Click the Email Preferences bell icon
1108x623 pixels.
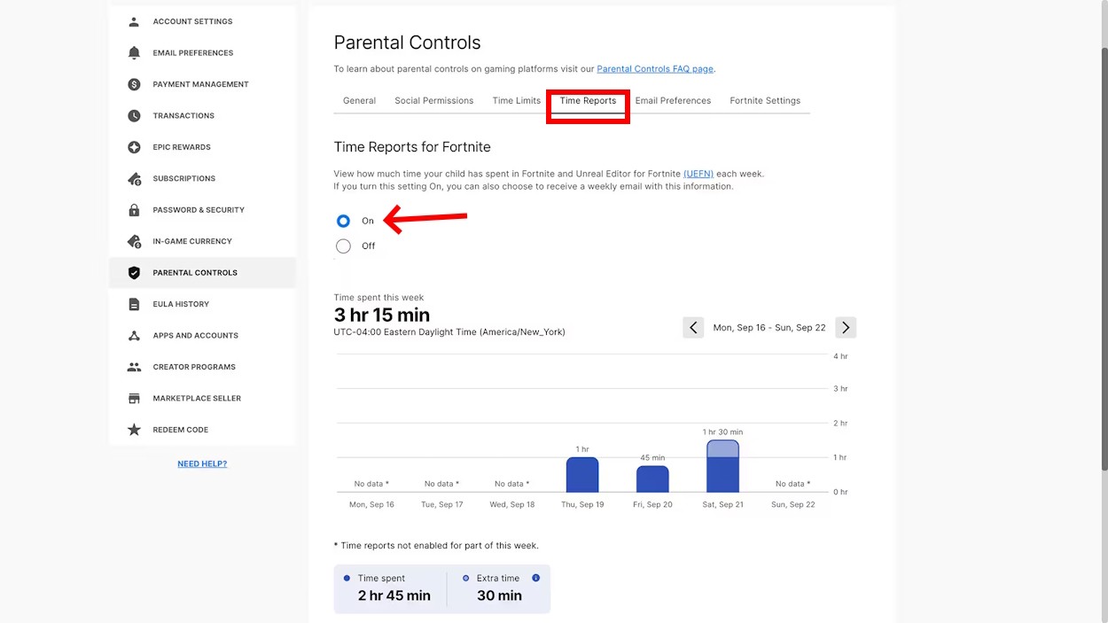coord(134,53)
